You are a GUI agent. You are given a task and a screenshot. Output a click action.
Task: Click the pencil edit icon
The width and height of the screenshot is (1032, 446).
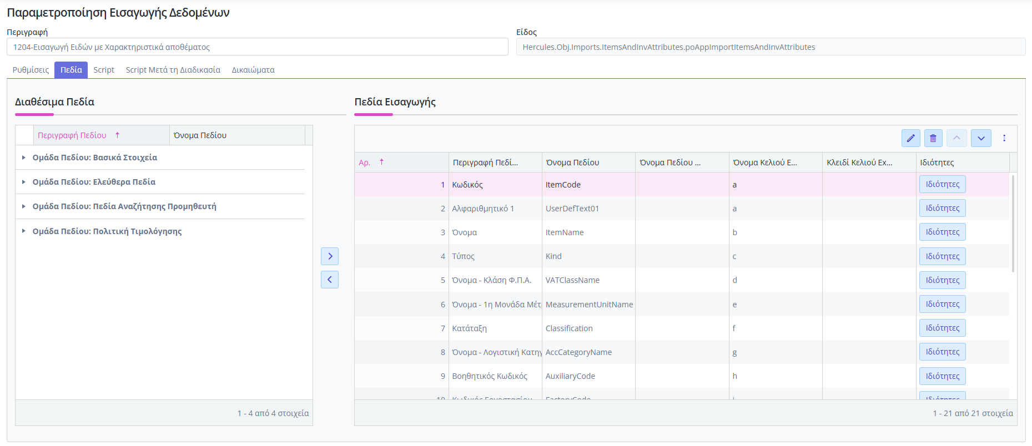coord(910,138)
